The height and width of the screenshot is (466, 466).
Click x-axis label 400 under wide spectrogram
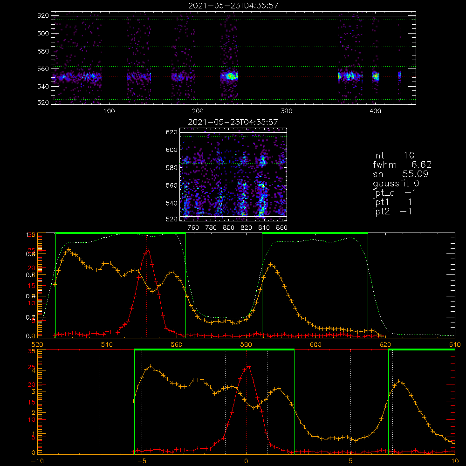375,111
